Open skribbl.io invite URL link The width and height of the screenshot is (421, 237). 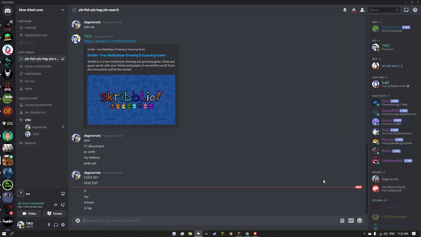point(110,41)
